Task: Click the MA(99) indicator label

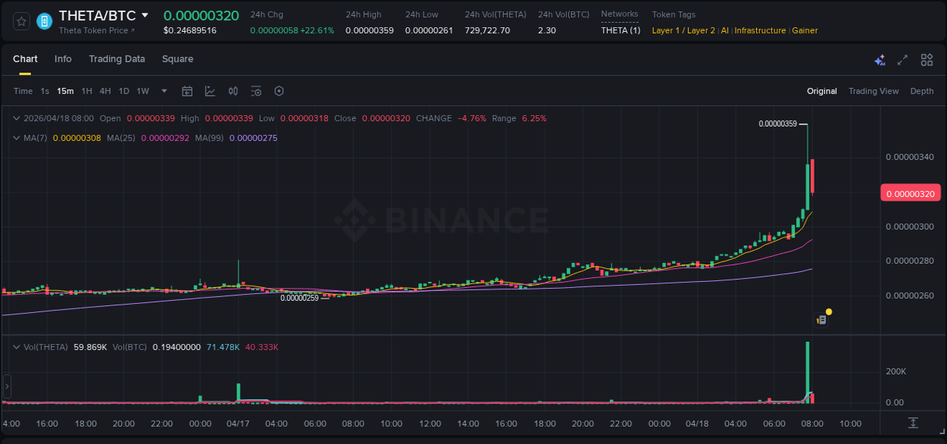Action: (x=209, y=138)
